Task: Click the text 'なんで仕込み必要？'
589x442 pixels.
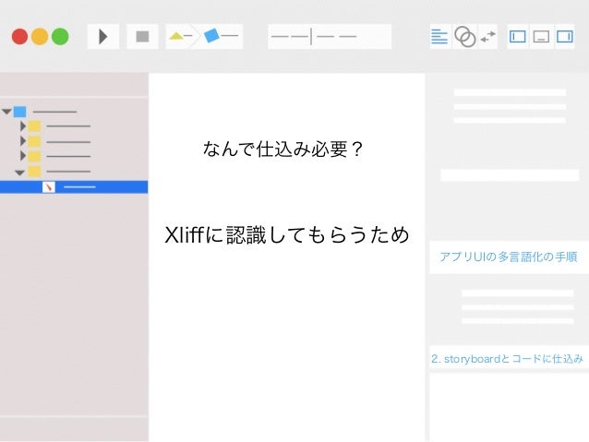Action: (282, 149)
